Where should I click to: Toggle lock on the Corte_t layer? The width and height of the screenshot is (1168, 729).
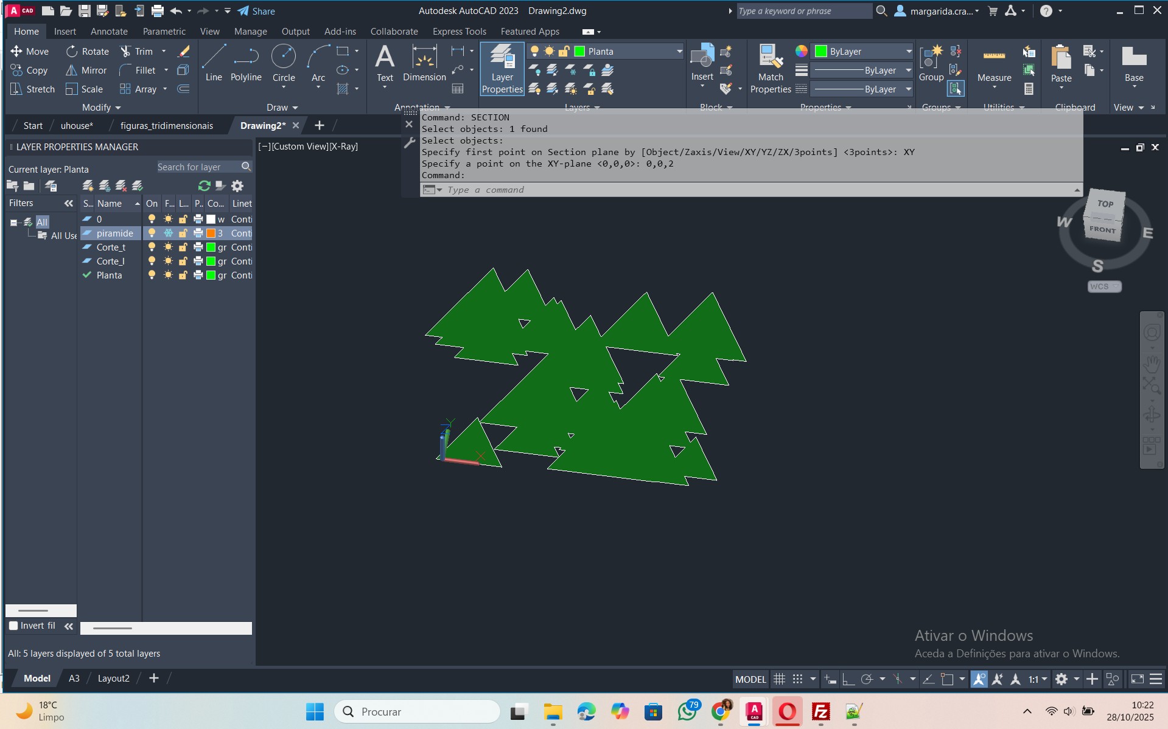pos(183,247)
